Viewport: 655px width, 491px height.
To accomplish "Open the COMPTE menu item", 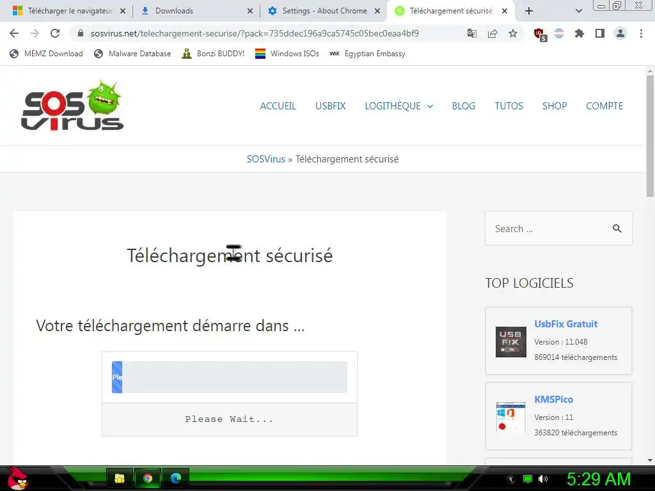I will tap(604, 106).
